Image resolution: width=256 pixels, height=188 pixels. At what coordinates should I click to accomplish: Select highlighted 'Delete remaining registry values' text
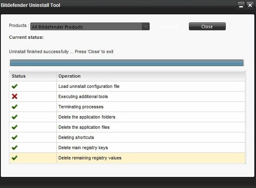(90, 158)
